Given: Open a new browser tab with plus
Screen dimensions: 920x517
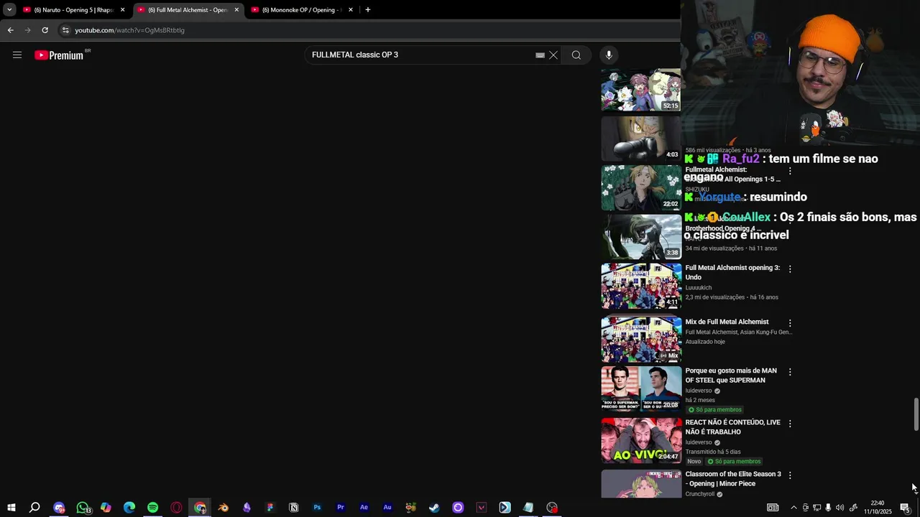Looking at the screenshot, I should pos(368,10).
